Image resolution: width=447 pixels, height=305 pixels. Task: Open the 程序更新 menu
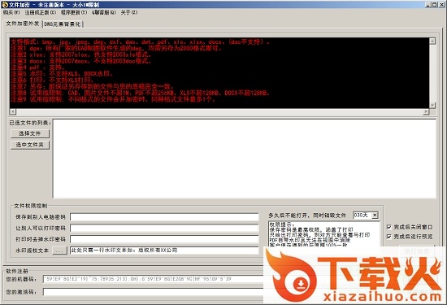pos(74,12)
